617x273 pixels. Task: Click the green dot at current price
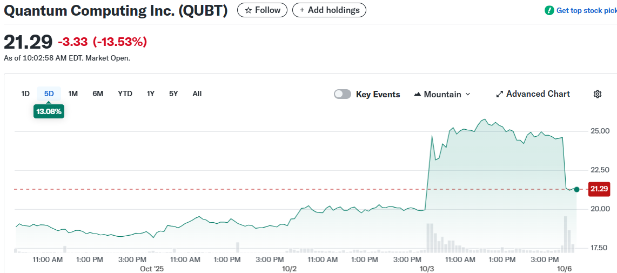coord(576,189)
